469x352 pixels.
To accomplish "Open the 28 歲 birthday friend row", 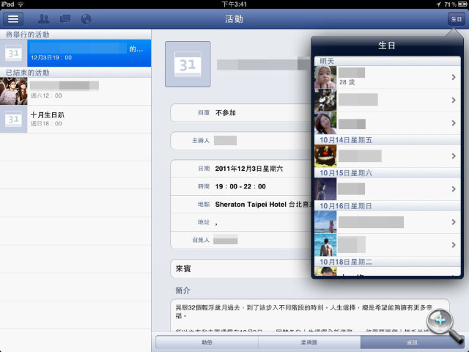I will coord(388,77).
